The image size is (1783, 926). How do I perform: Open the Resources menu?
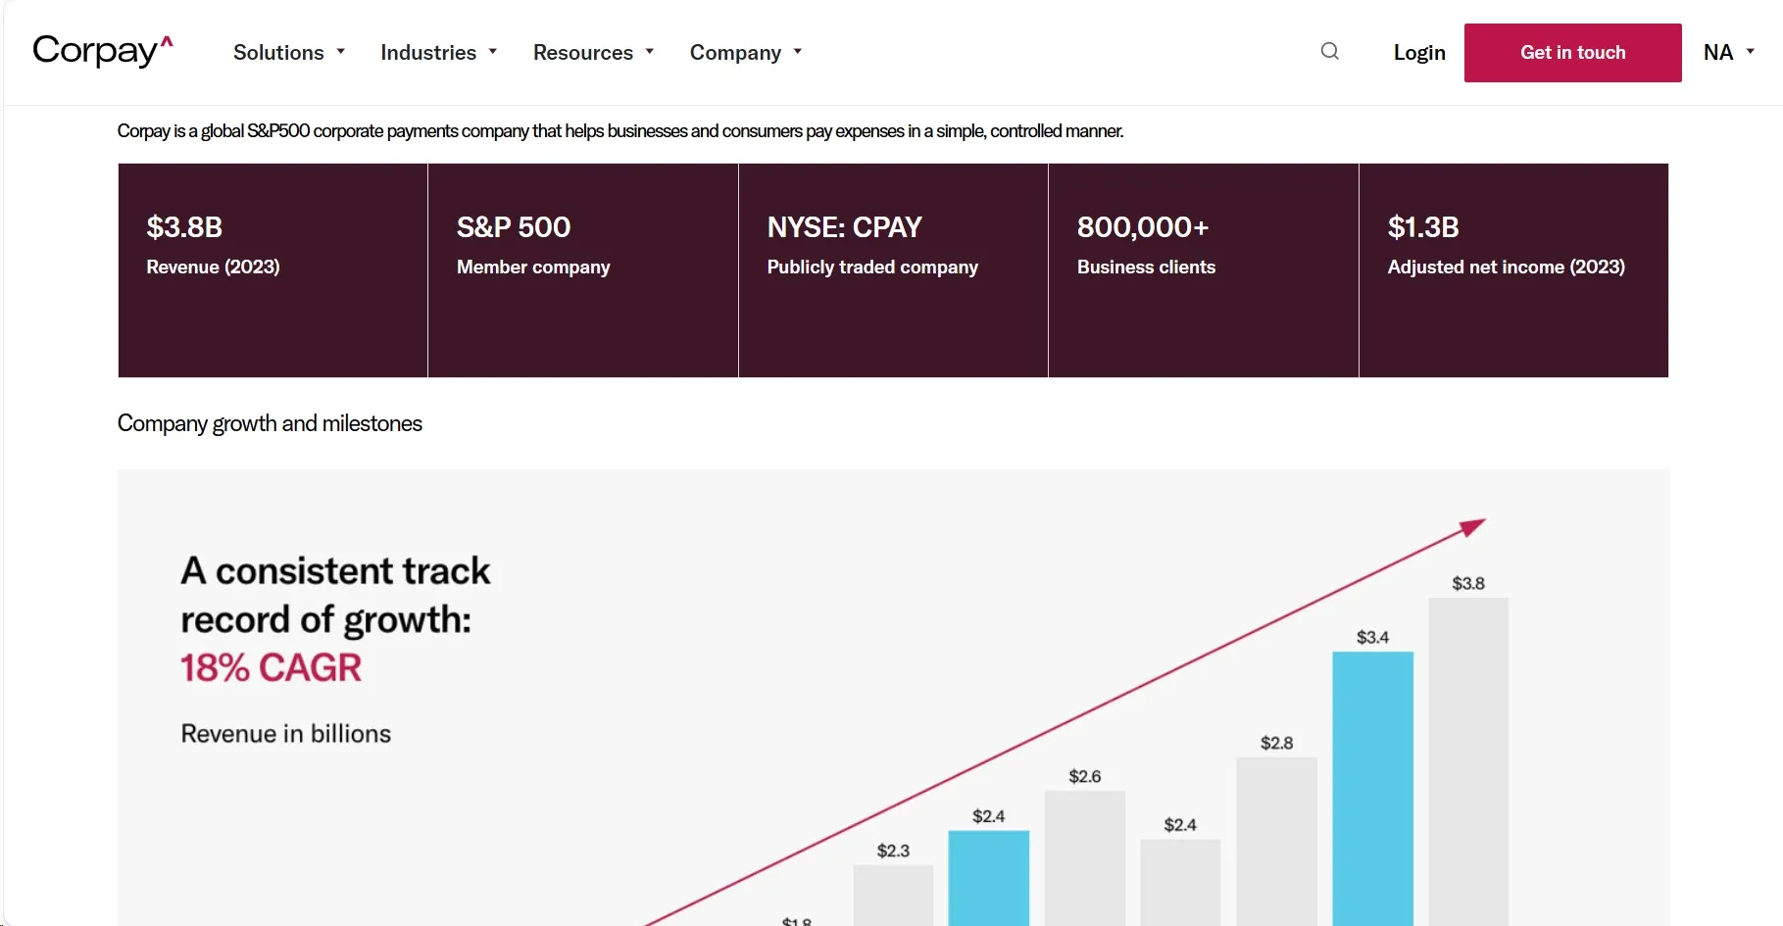583,52
